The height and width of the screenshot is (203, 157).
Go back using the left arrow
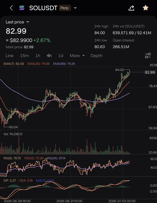click(x=11, y=8)
